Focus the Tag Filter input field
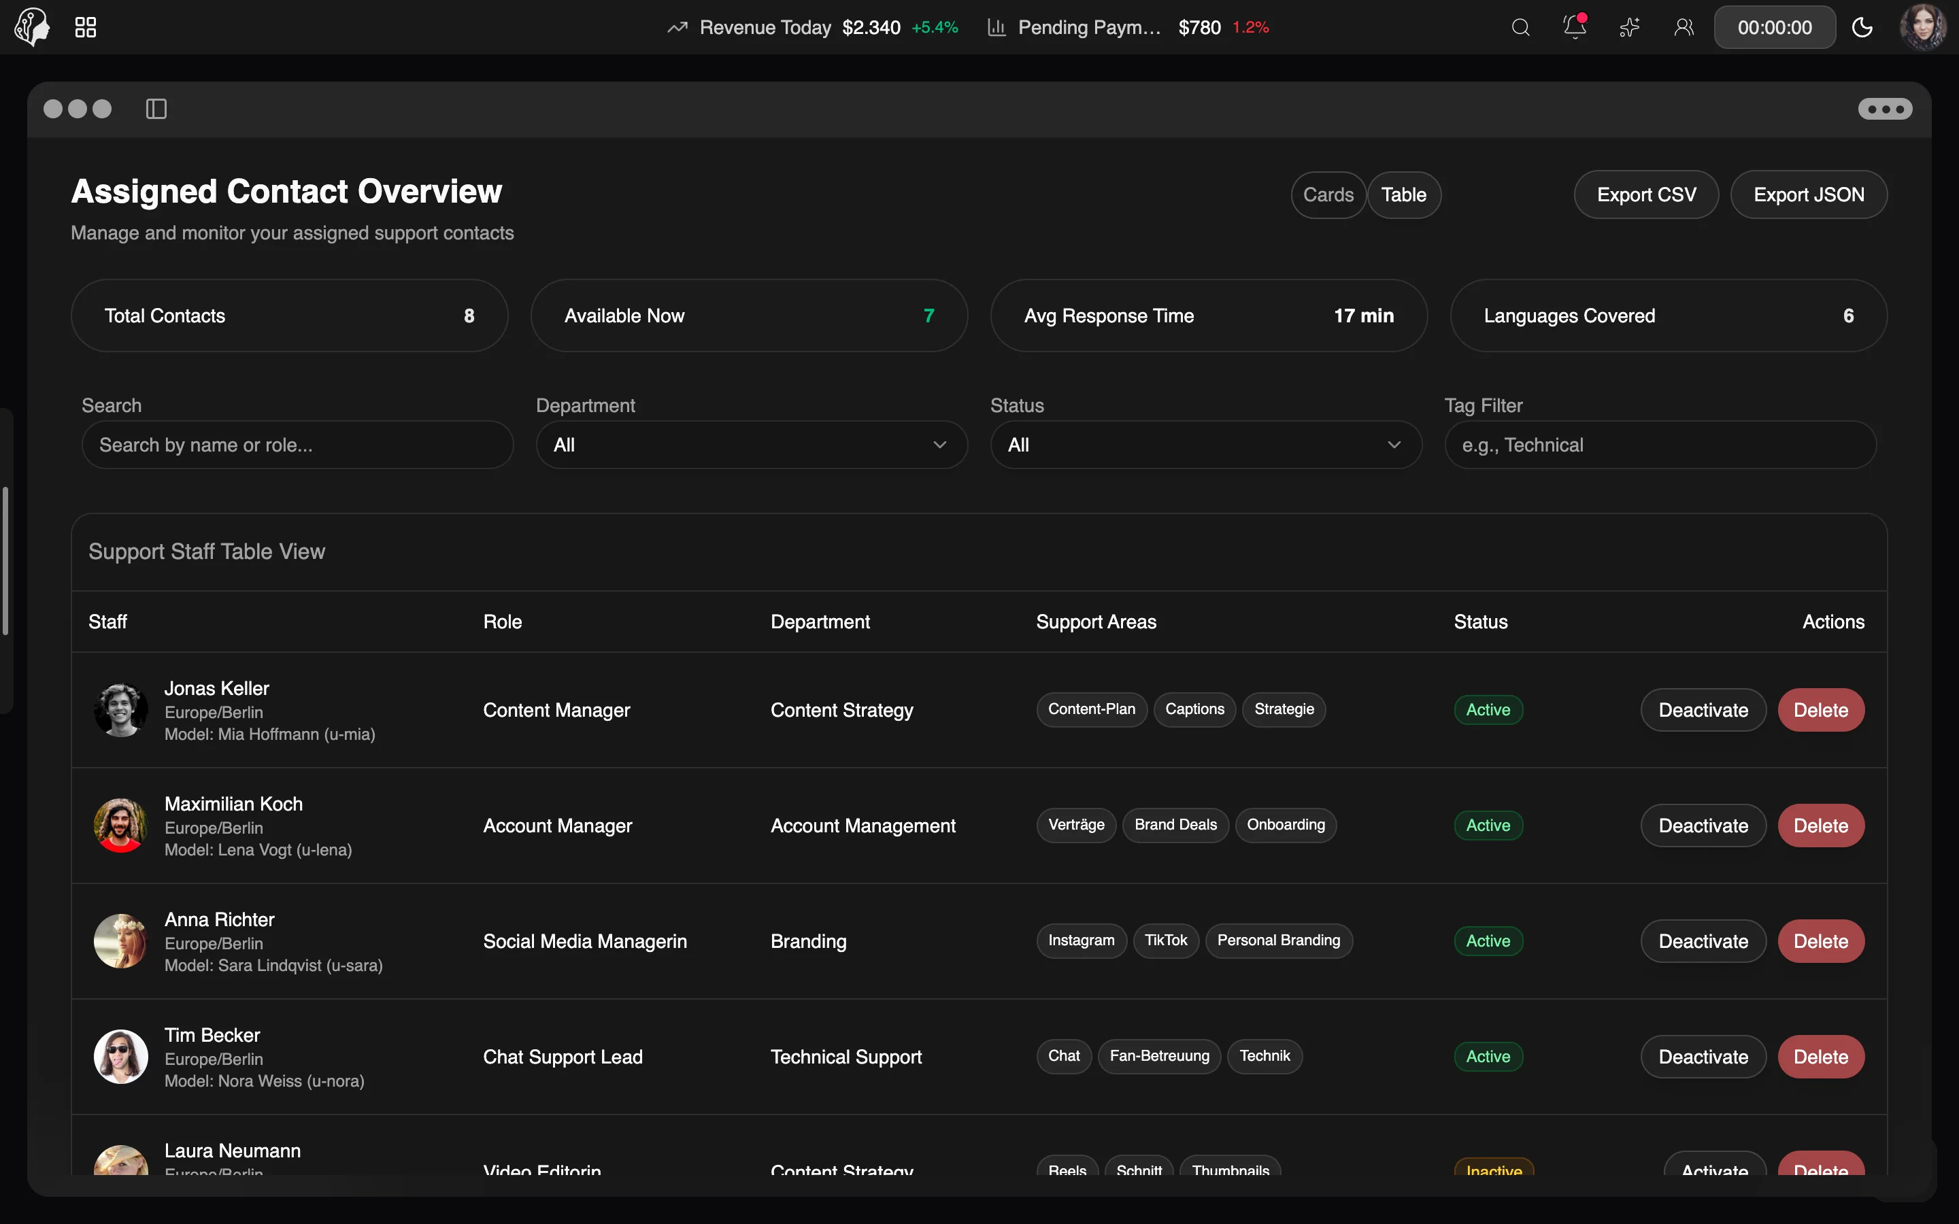Image resolution: width=1959 pixels, height=1224 pixels. [x=1660, y=445]
